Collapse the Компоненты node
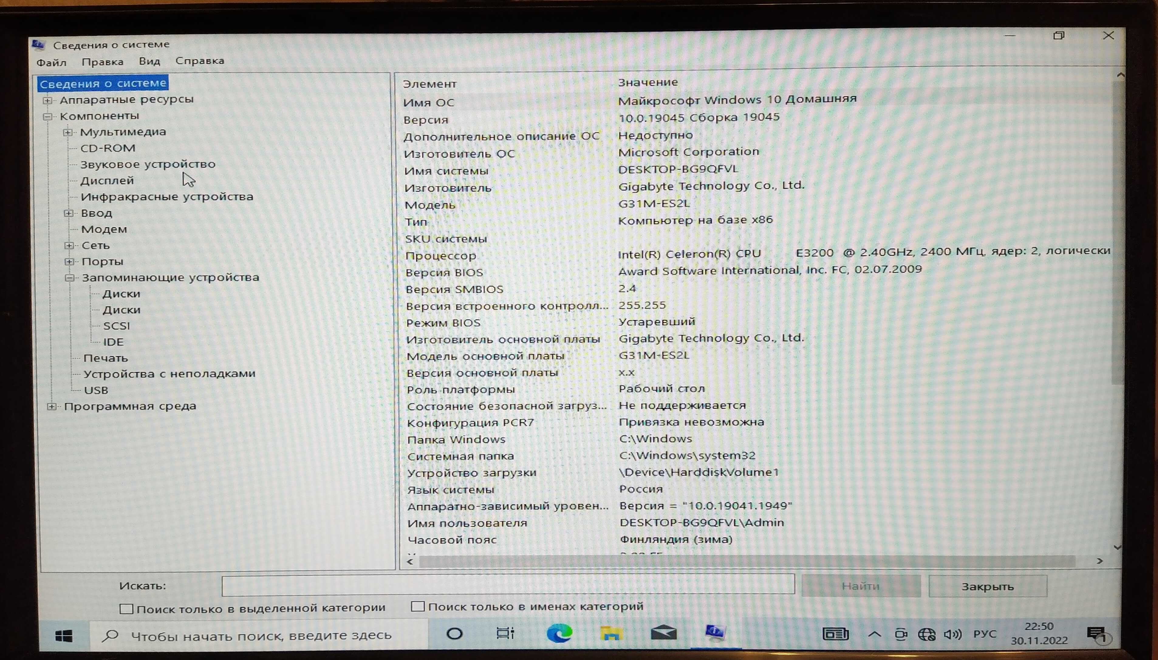1158x660 pixels. pyautogui.click(x=47, y=117)
